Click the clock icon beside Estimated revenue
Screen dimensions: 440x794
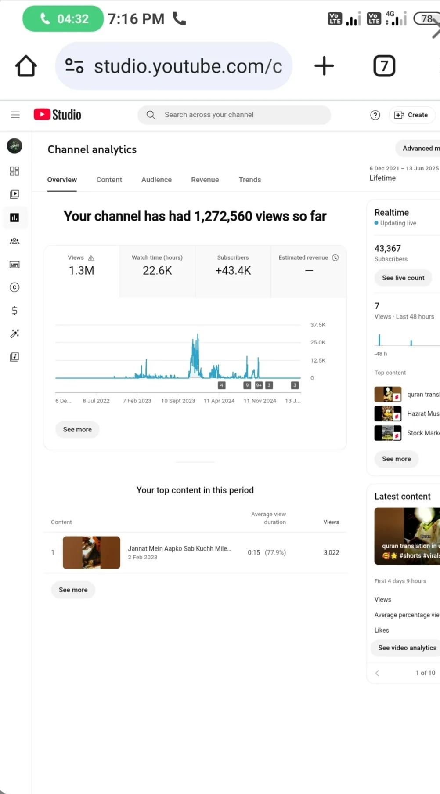(335, 257)
